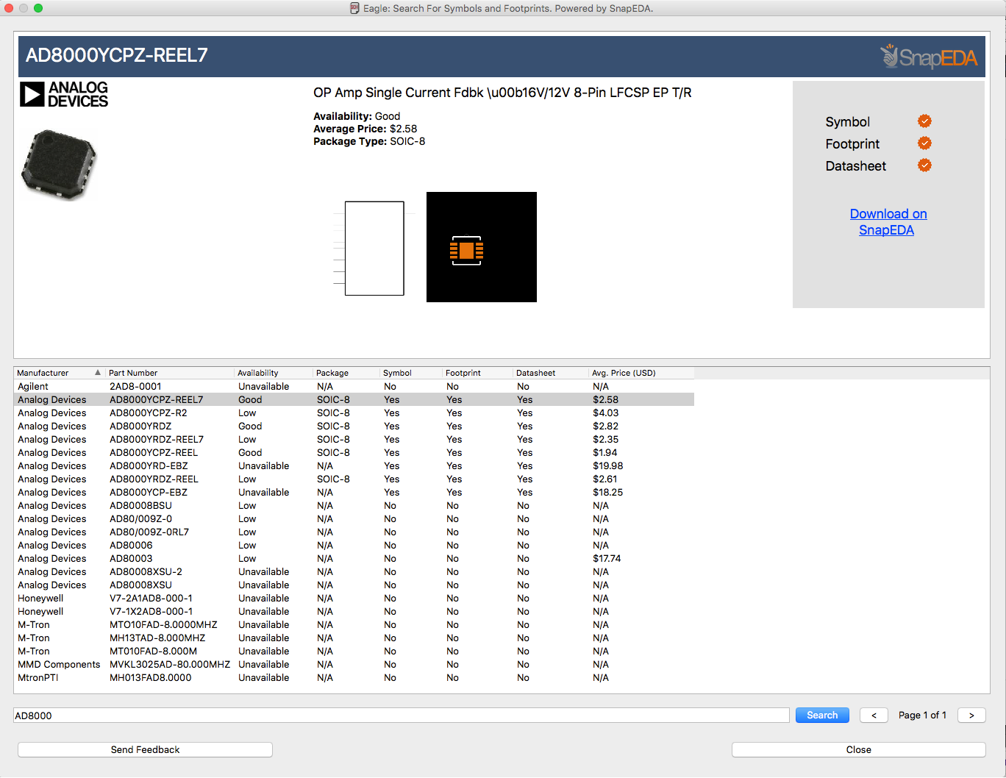Click the SnapEDA logo in header
Screen dimensions: 1006x778
tap(929, 57)
